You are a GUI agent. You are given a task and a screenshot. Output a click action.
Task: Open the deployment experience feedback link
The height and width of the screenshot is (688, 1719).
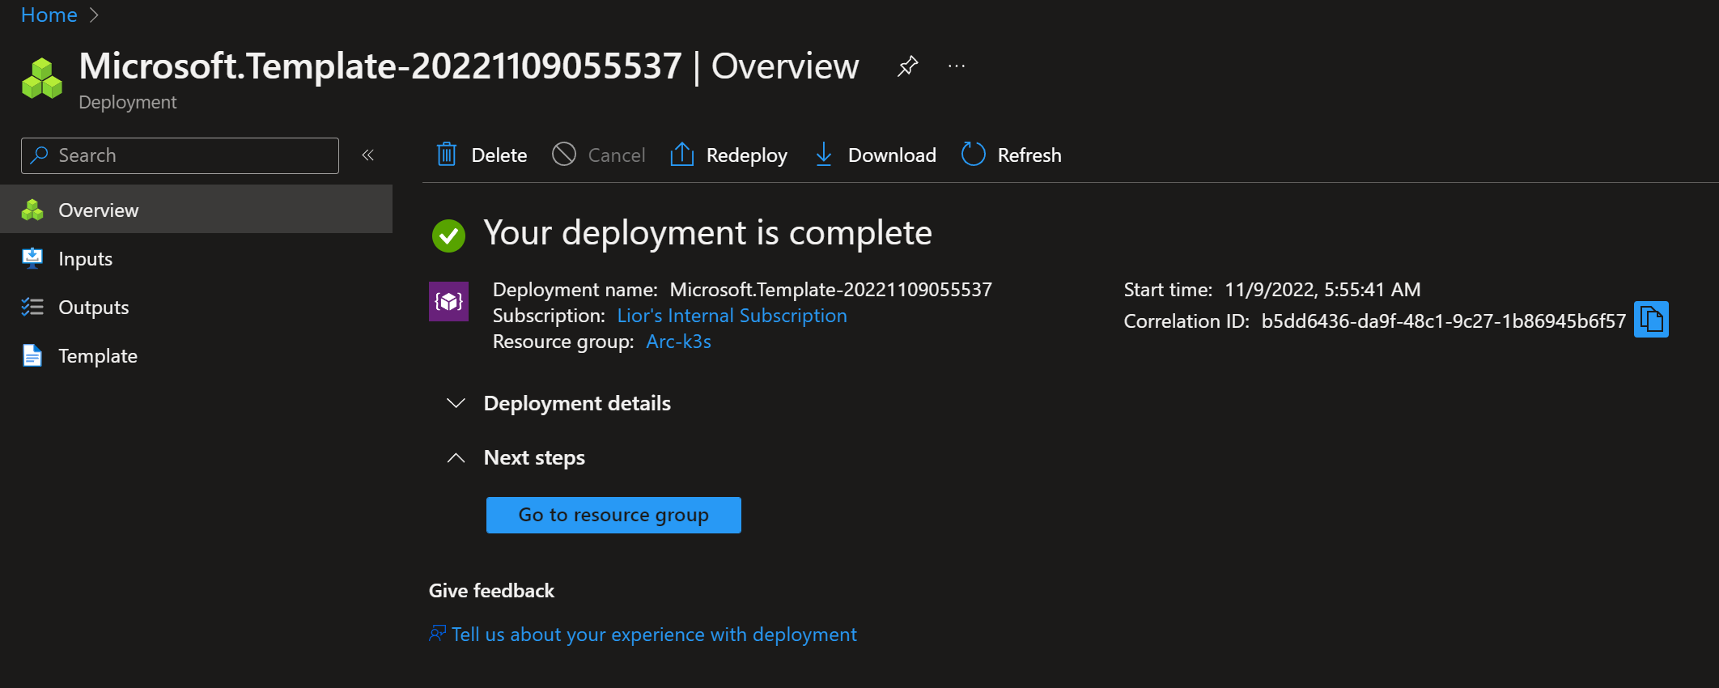pos(654,635)
